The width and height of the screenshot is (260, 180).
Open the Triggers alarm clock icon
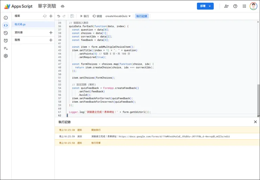pos(6,41)
